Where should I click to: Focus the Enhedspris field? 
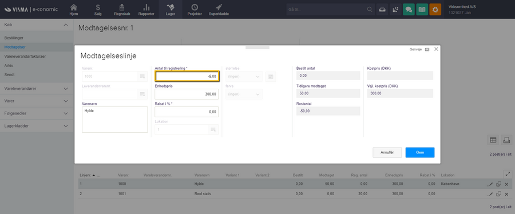(187, 94)
